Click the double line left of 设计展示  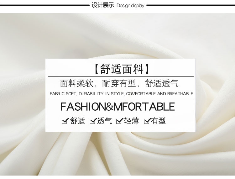tap(45, 5)
